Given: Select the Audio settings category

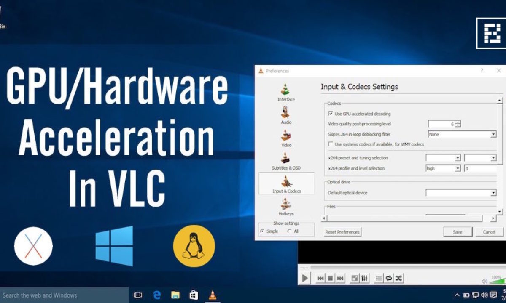Looking at the screenshot, I should click(286, 117).
